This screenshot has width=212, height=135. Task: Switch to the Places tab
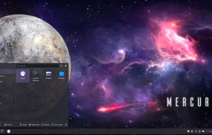coord(8,125)
